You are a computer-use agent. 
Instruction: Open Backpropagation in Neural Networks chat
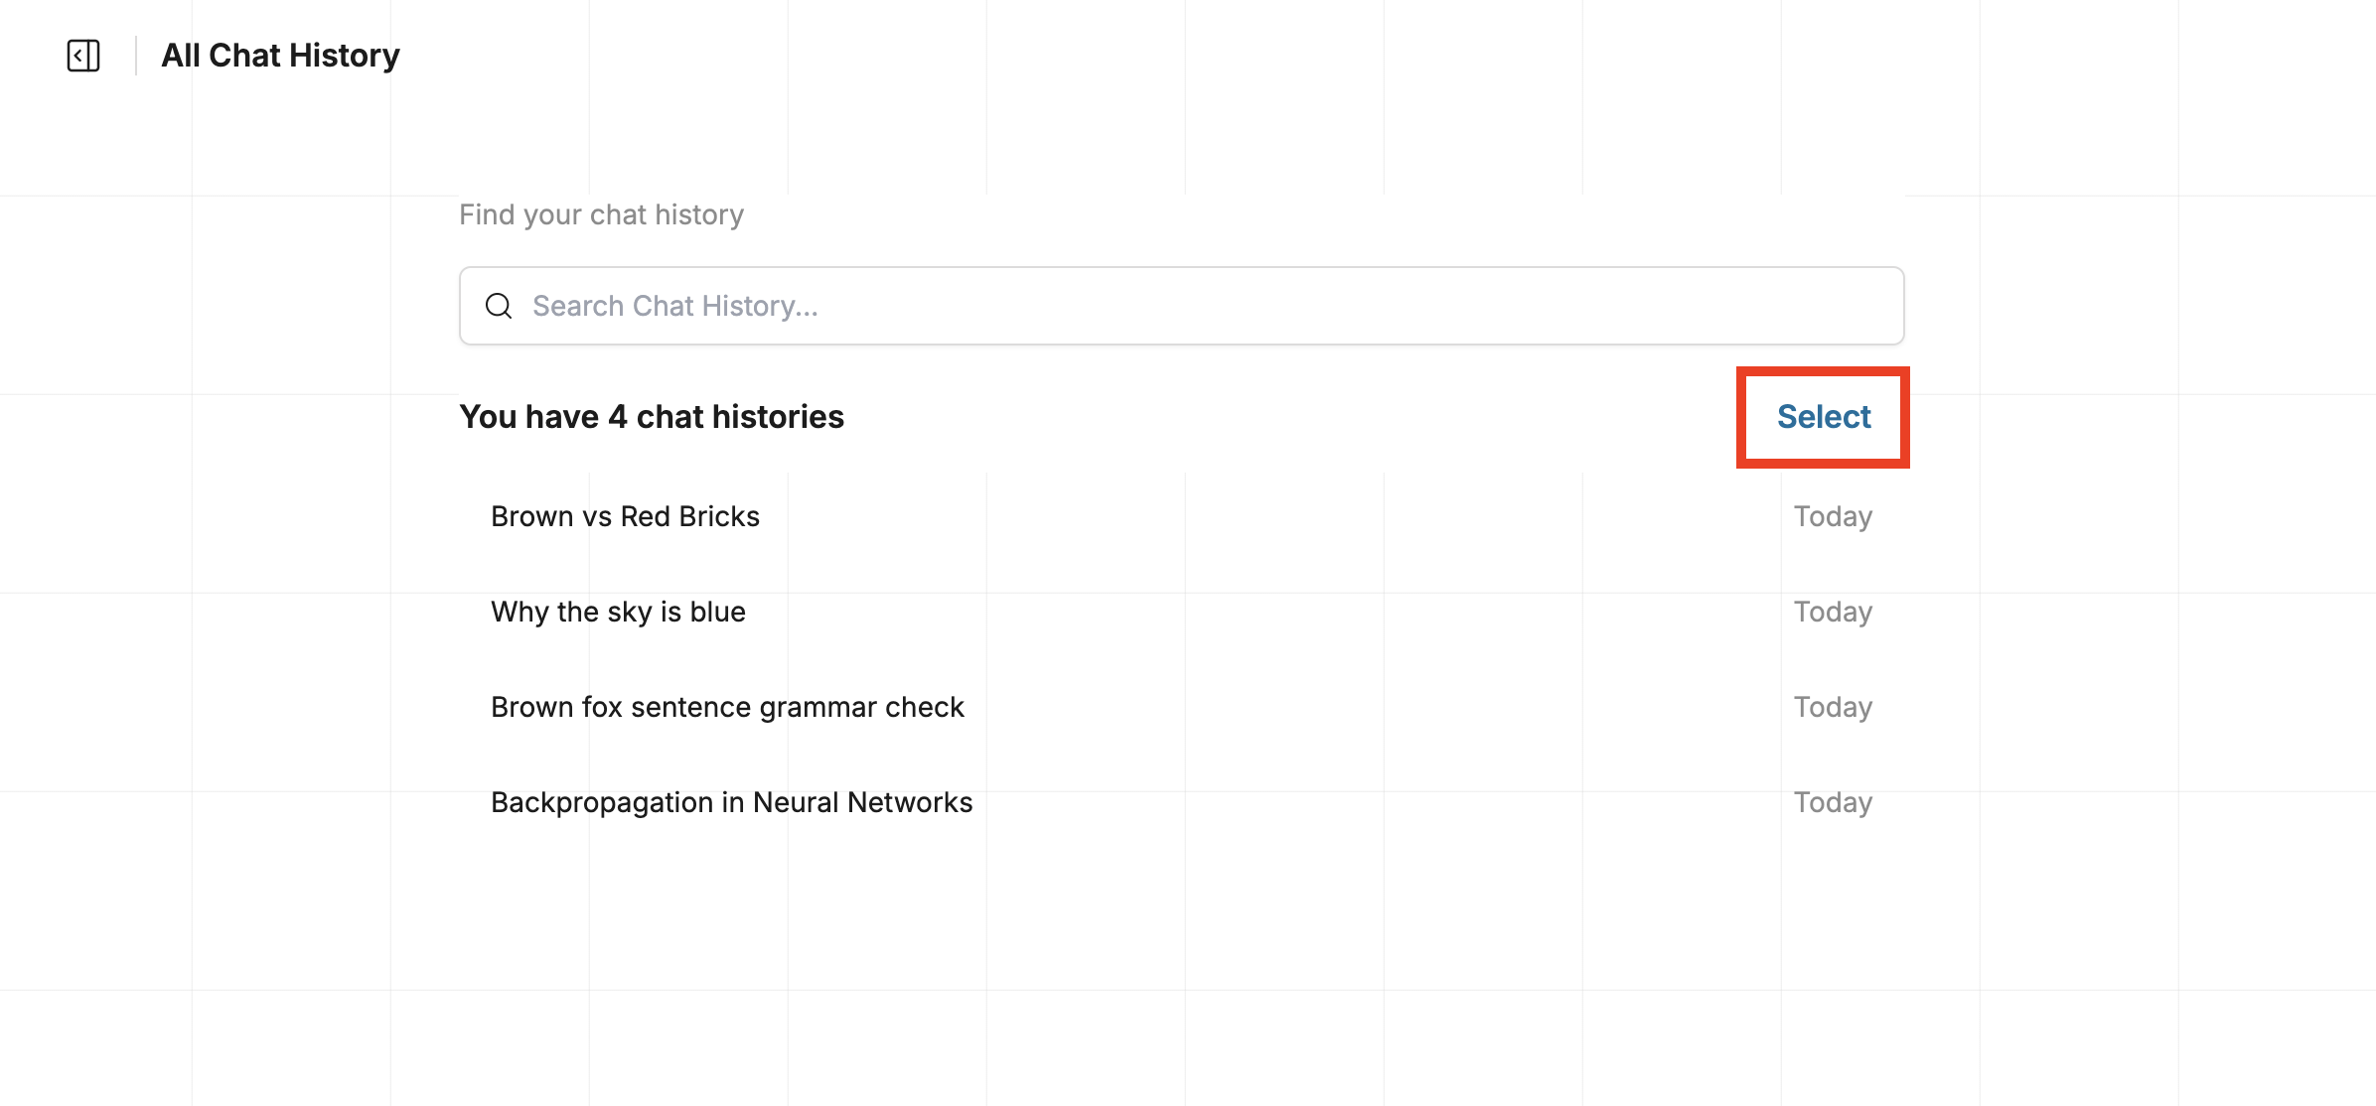click(731, 802)
